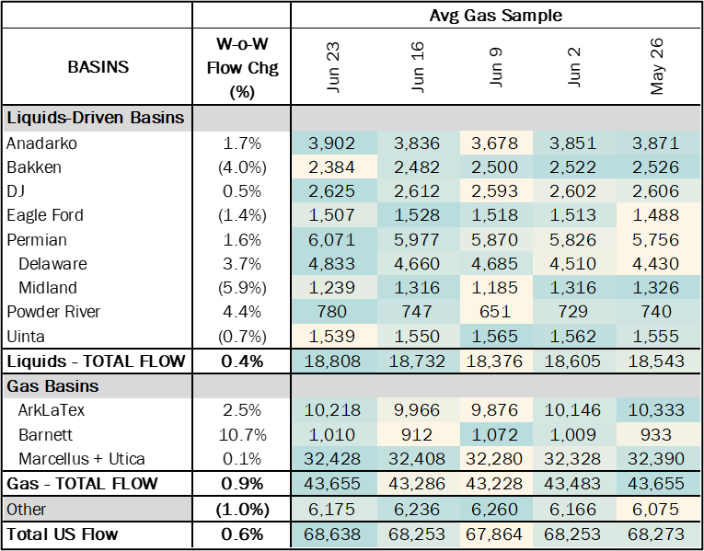The width and height of the screenshot is (704, 551).
Task: Select the Jun 9 column header
Action: [496, 67]
